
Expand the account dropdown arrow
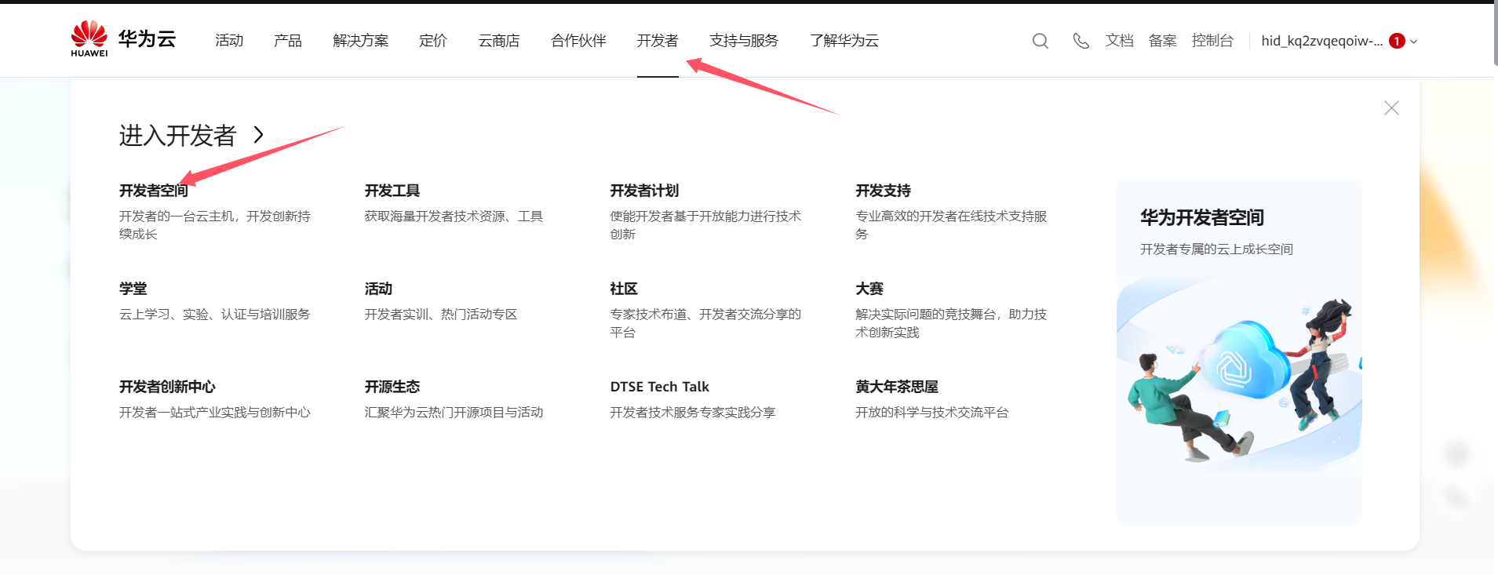pyautogui.click(x=1414, y=42)
